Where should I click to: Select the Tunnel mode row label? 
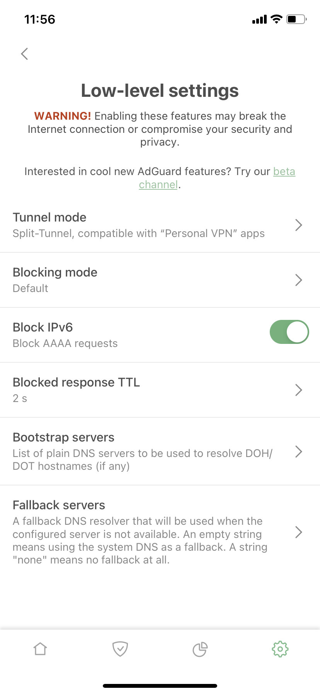[x=49, y=217]
